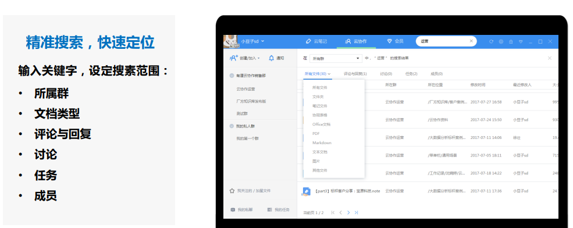The width and height of the screenshot is (573, 228).
Task: Sort by the 所在群 column header
Action: point(391,85)
